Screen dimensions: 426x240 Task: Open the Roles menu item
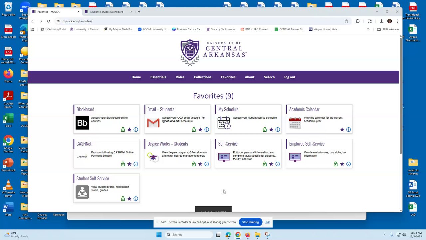pos(180,77)
